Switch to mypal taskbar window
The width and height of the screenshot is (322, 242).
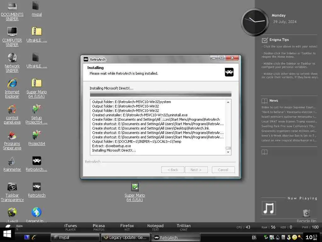pos(75,238)
